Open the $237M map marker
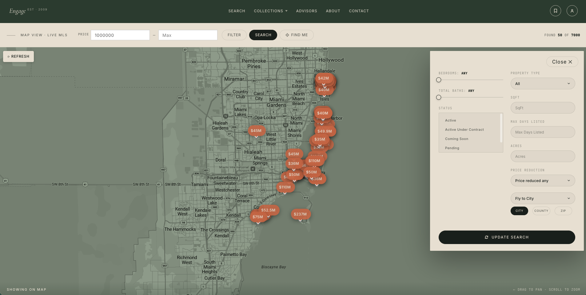 [x=300, y=214]
